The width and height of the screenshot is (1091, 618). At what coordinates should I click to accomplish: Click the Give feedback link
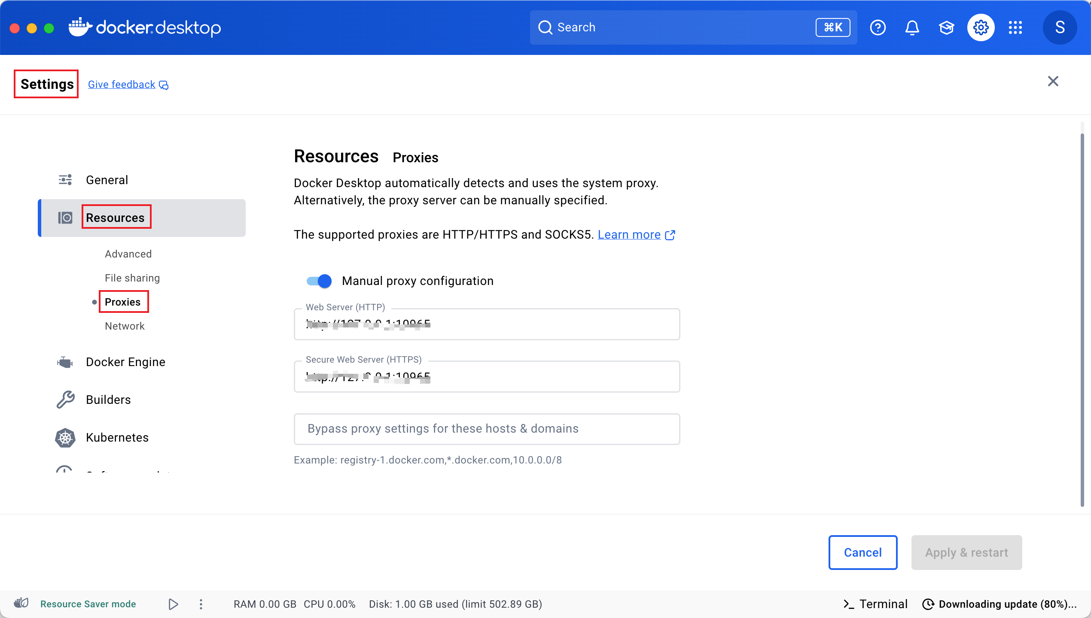(122, 85)
